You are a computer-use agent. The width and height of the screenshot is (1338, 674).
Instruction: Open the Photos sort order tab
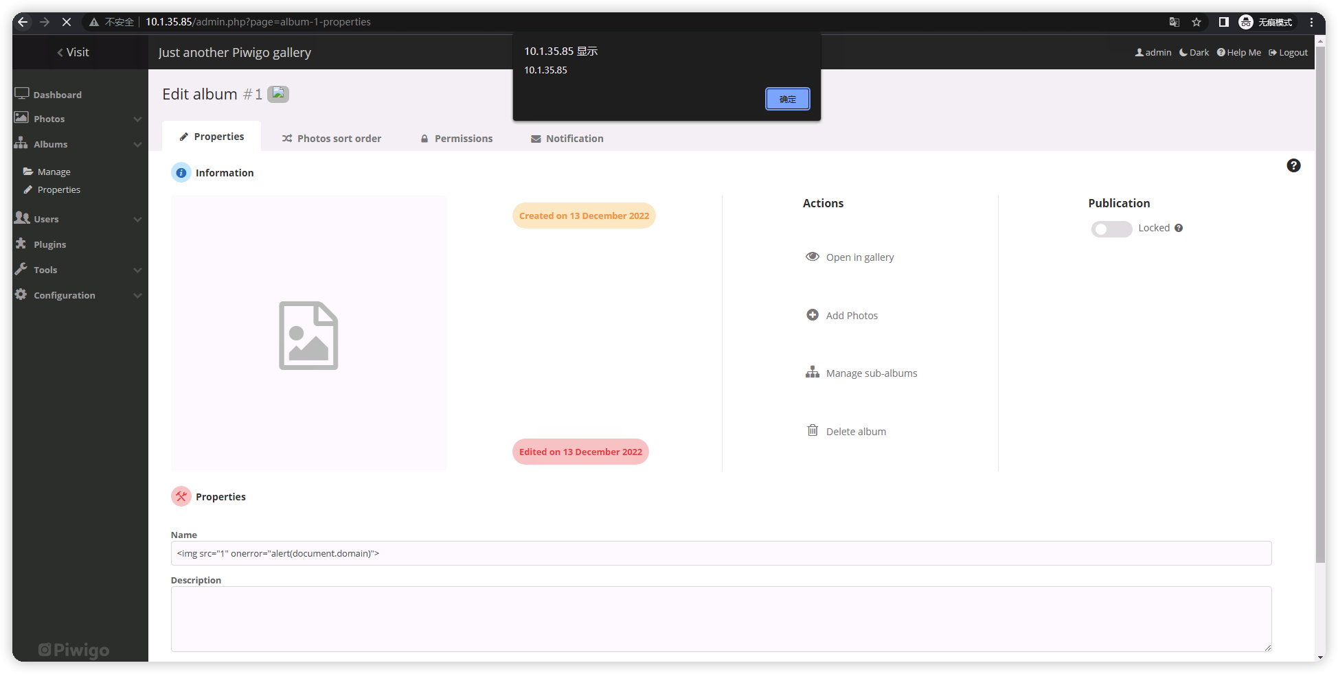[332, 139]
